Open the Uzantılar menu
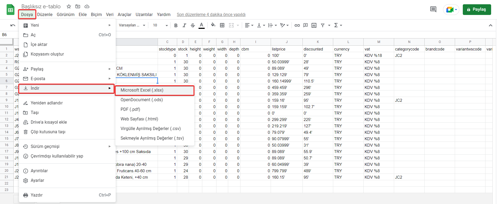This screenshot has height=204, width=497. (x=144, y=14)
